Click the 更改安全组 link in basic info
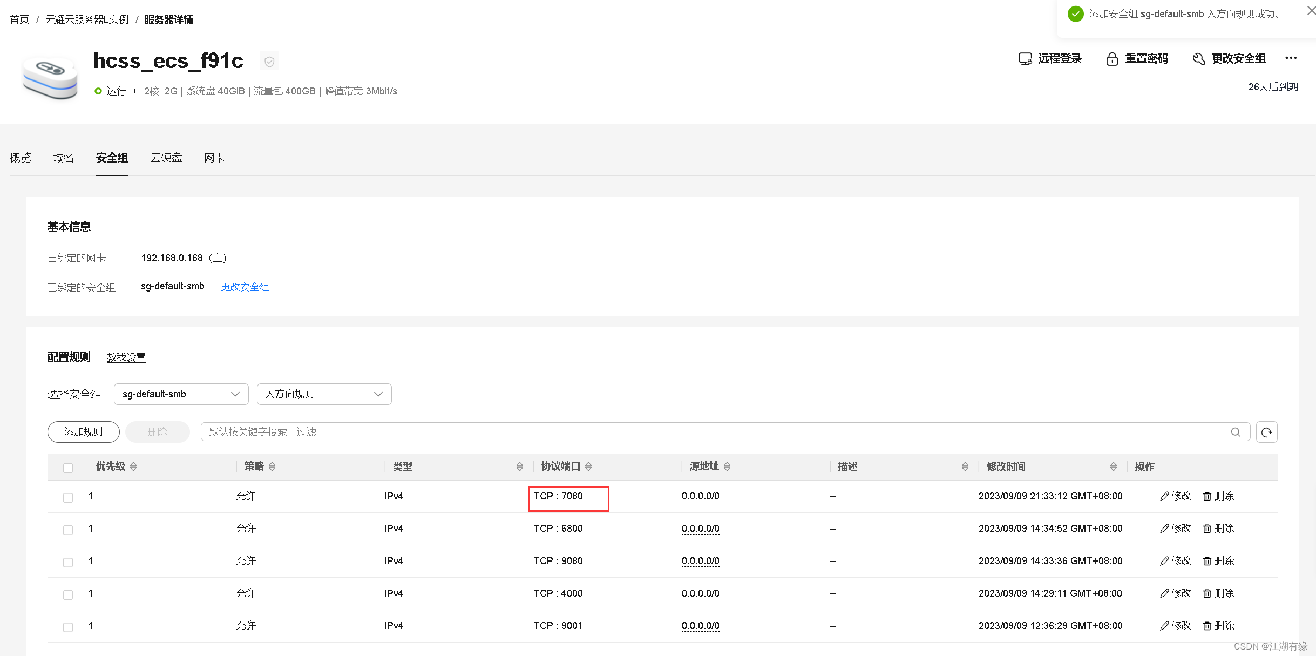1316x656 pixels. coord(245,287)
